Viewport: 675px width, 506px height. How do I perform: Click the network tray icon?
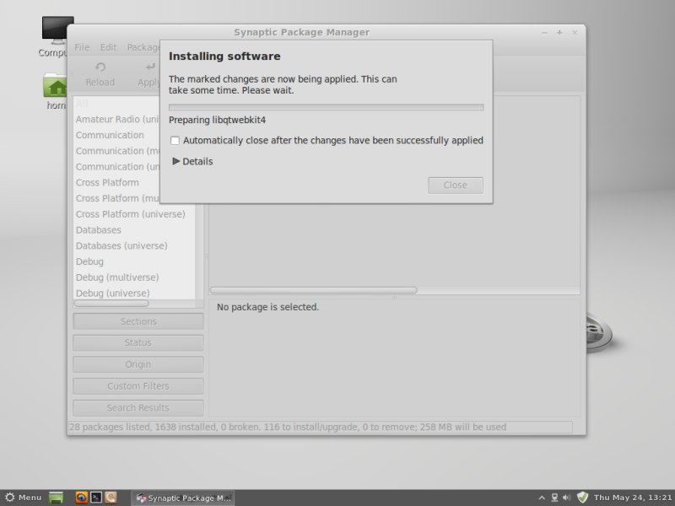coord(554,498)
